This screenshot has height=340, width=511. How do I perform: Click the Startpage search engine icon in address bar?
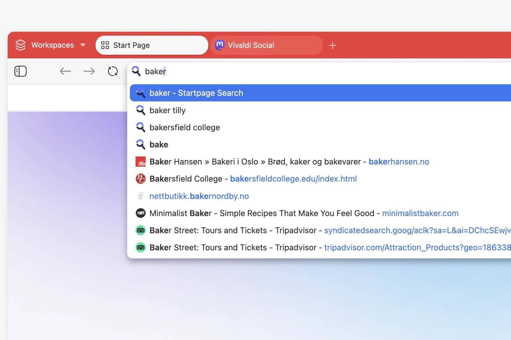pos(136,71)
